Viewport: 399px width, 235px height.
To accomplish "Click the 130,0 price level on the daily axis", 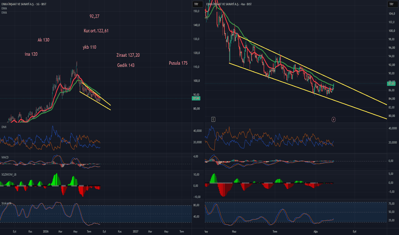I will coord(197,39).
